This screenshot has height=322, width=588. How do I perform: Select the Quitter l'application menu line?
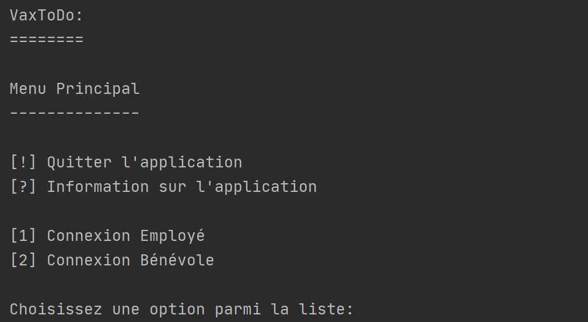click(x=126, y=162)
